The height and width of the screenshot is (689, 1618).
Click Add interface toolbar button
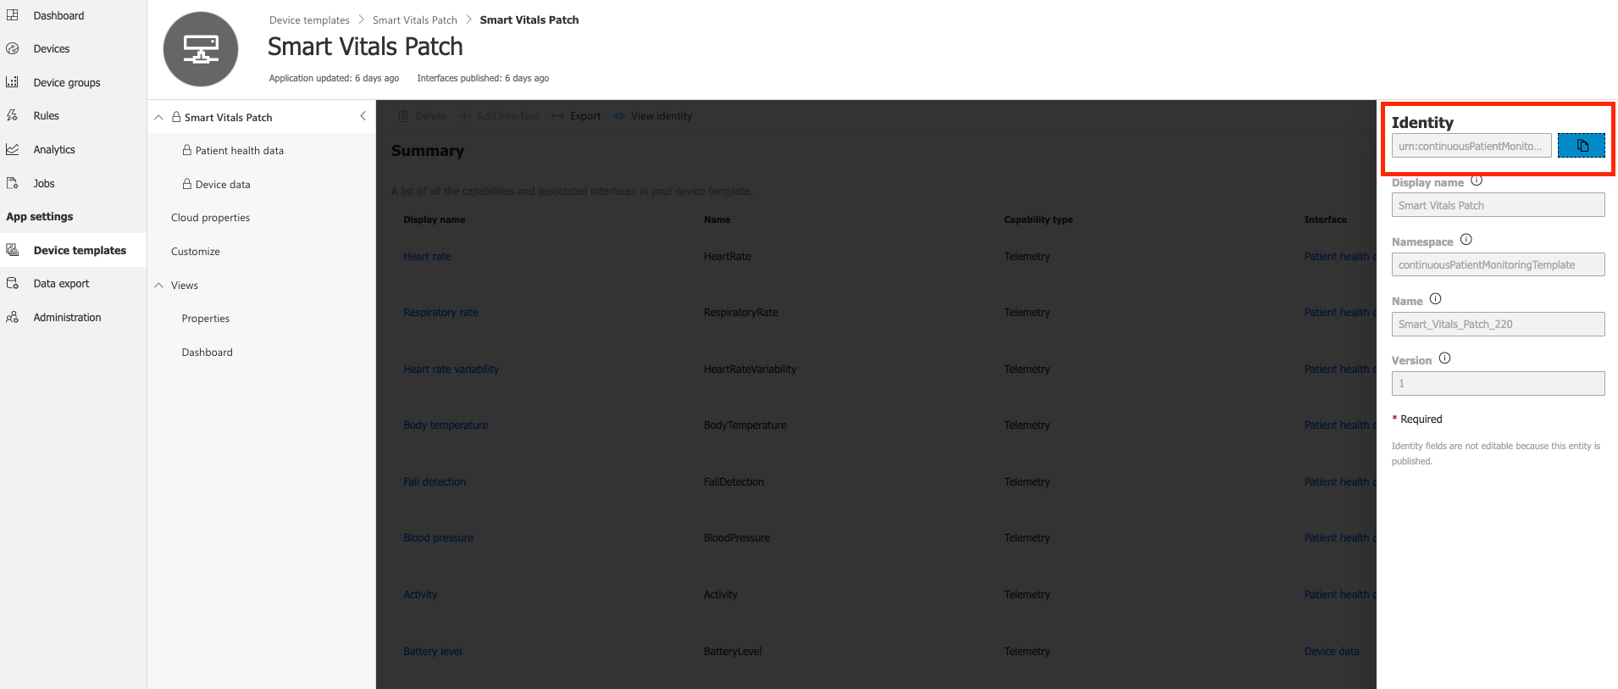coord(499,116)
